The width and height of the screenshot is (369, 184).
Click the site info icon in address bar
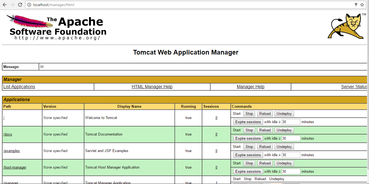[29, 5]
